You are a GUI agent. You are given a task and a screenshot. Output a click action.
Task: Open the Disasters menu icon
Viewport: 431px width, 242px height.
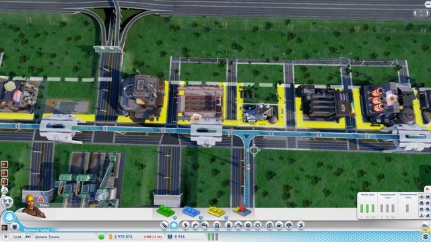tap(301, 226)
